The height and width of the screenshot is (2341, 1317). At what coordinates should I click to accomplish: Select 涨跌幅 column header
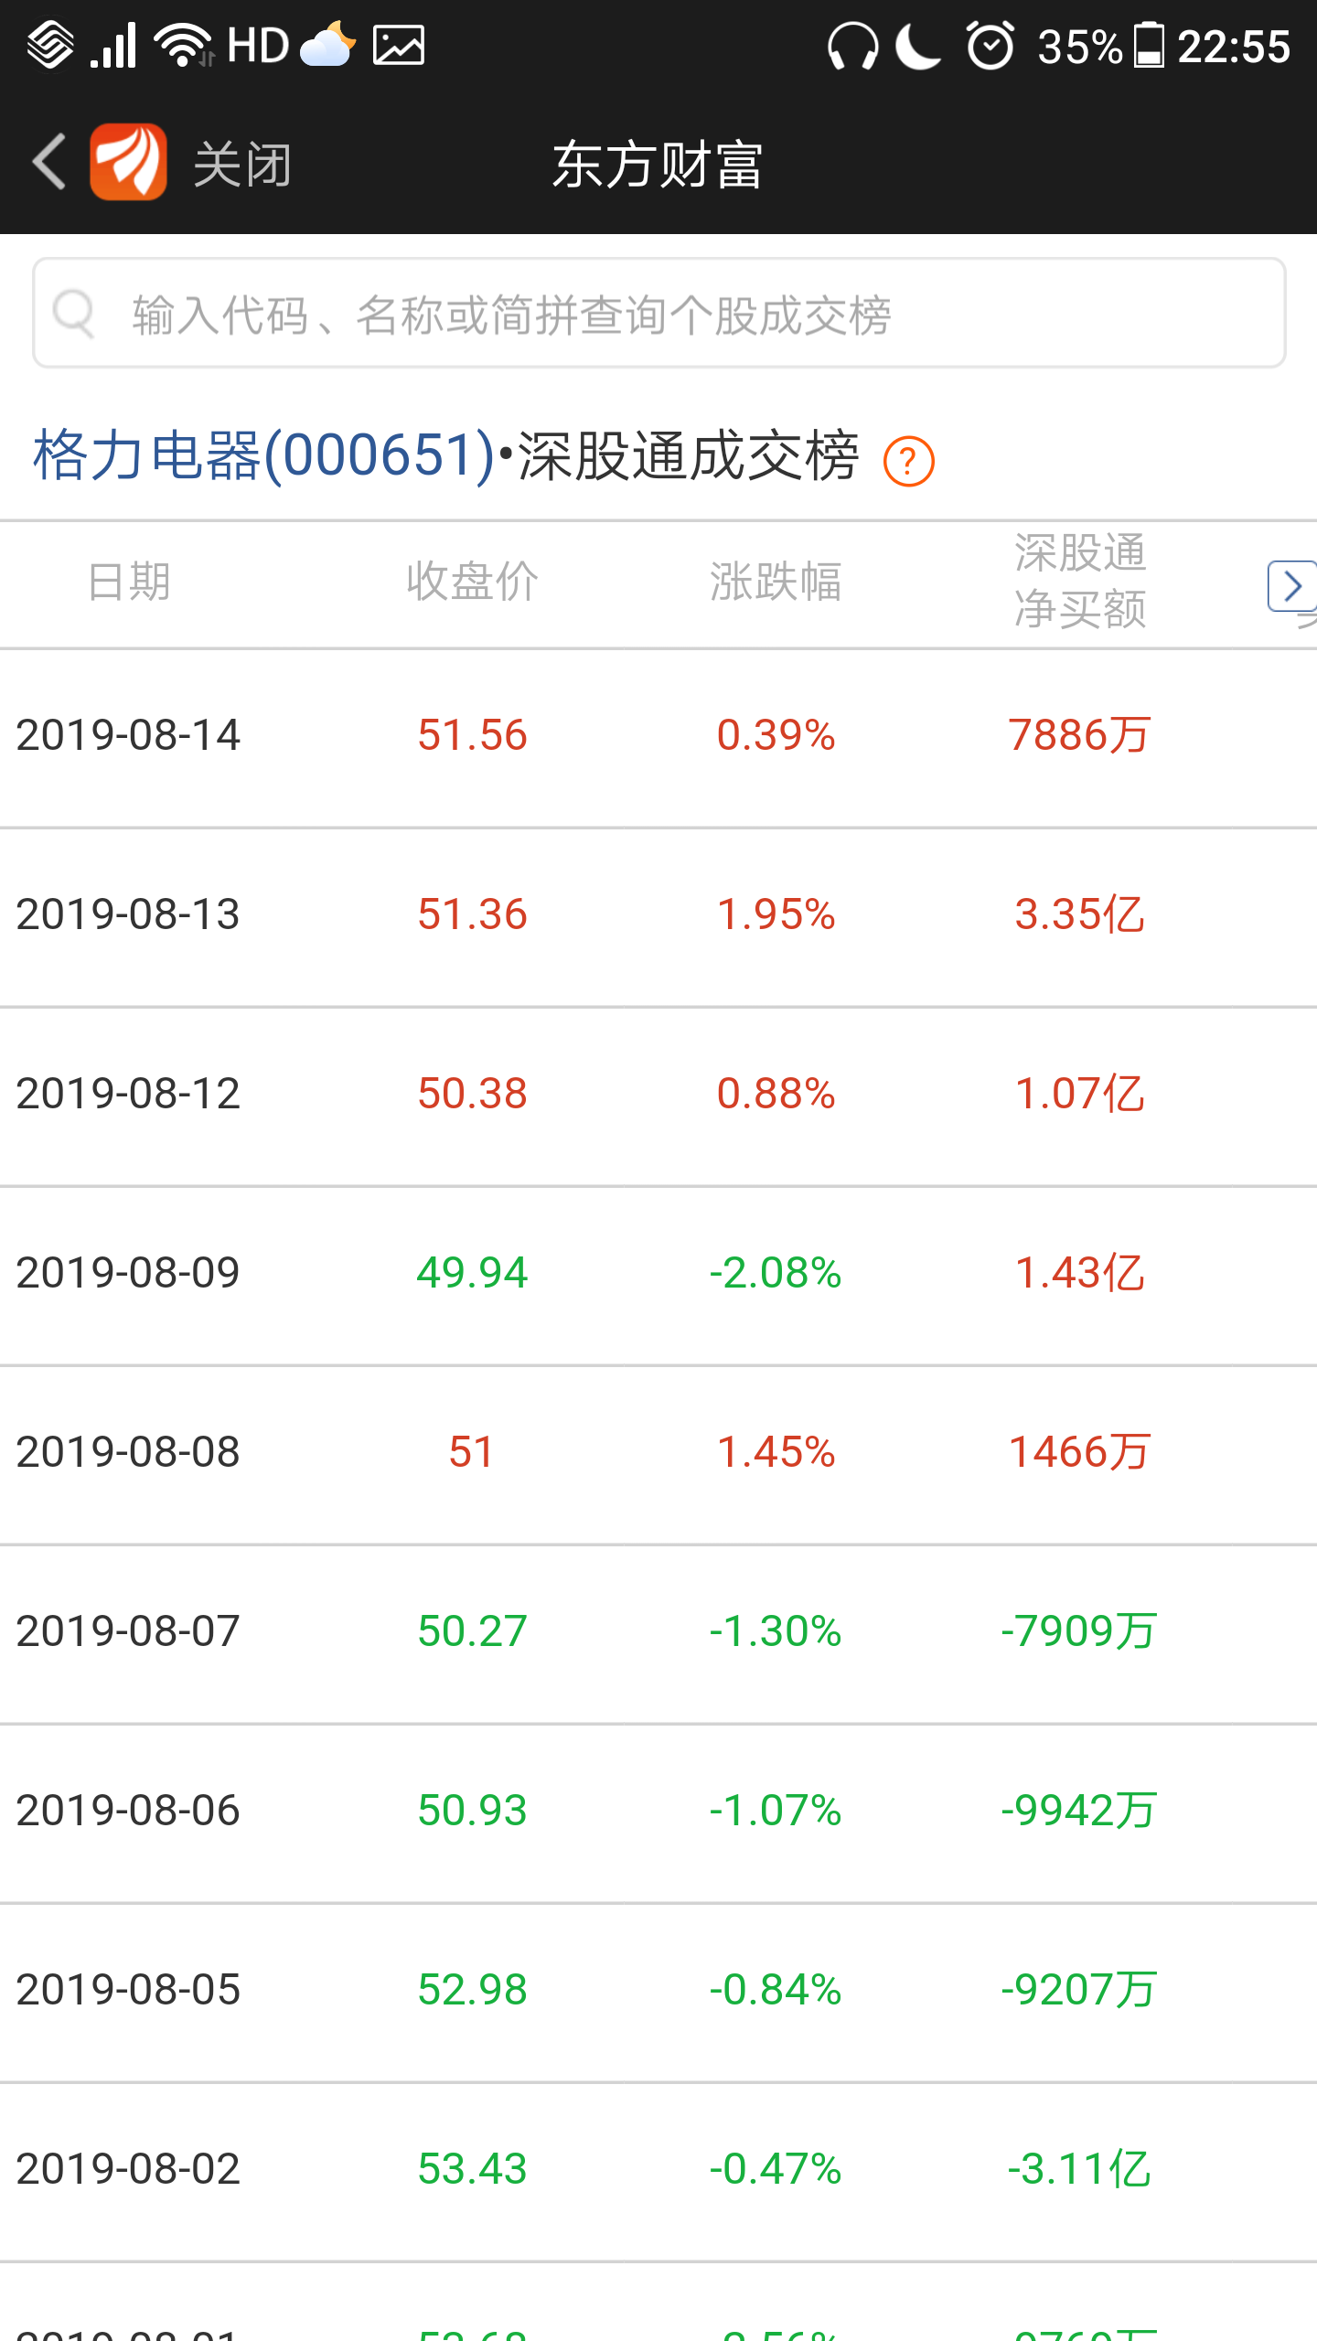click(x=776, y=582)
